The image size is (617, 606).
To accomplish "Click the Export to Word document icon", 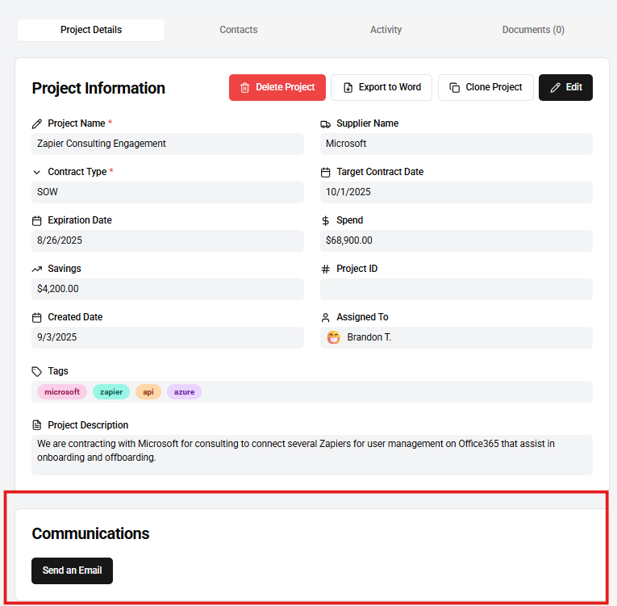I will pos(348,87).
